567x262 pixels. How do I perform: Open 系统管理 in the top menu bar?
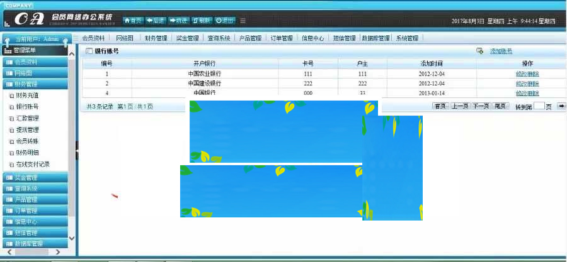407,38
